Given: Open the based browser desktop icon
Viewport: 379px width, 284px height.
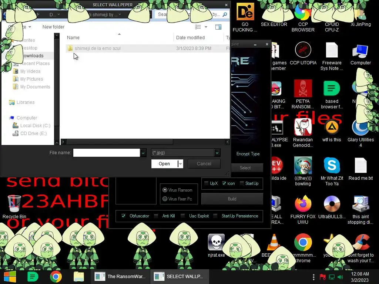Looking at the screenshot, I should coord(332,88).
